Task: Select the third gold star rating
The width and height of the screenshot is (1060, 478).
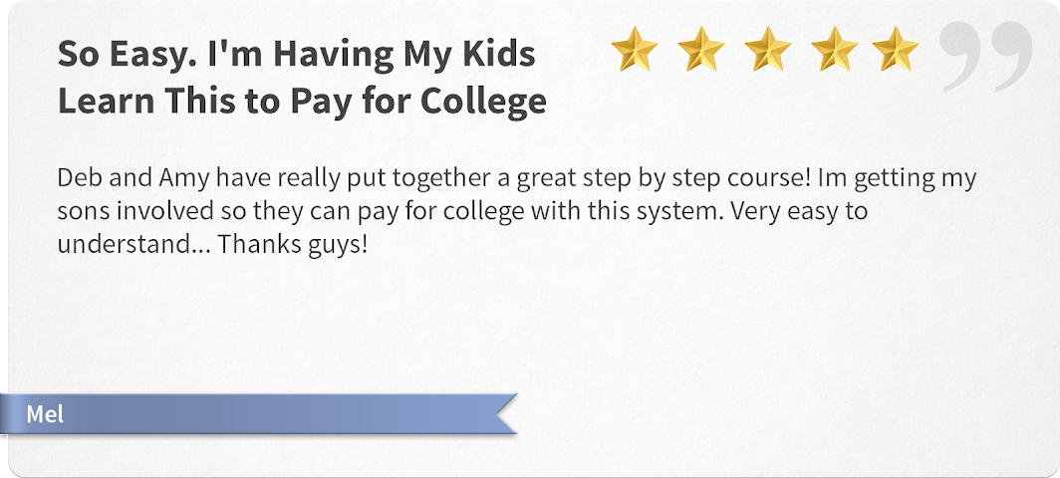Action: point(766,50)
